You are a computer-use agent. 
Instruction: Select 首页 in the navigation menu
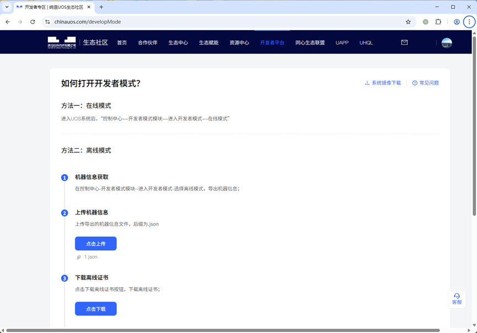point(122,42)
